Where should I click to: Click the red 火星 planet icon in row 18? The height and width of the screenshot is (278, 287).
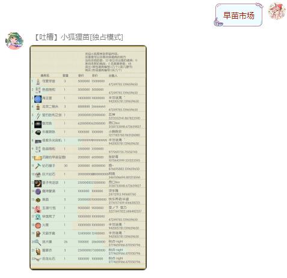point(38,226)
